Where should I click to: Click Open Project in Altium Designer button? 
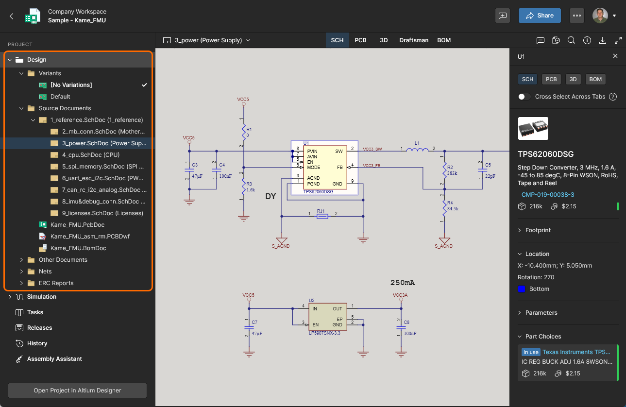click(x=77, y=390)
